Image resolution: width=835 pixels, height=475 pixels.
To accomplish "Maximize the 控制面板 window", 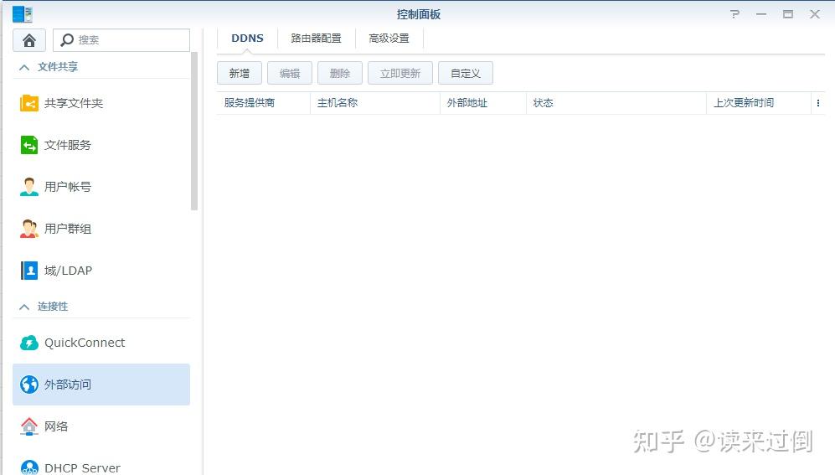I will [x=788, y=14].
